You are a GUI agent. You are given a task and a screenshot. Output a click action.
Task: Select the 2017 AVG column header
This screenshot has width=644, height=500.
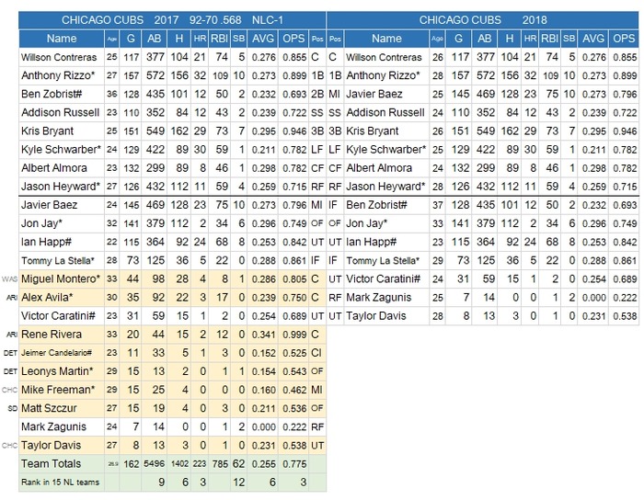pyautogui.click(x=263, y=39)
